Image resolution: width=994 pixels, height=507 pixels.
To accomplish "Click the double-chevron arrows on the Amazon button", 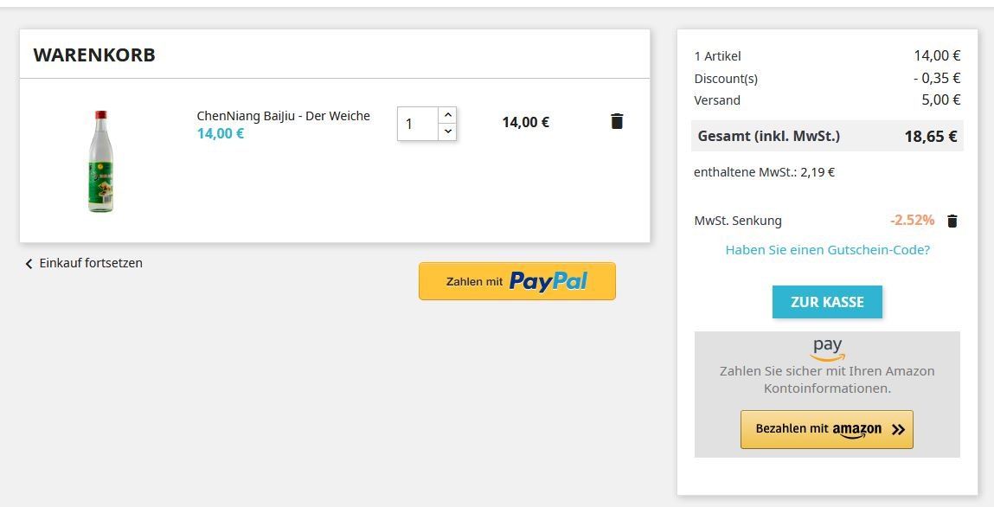I will point(898,429).
